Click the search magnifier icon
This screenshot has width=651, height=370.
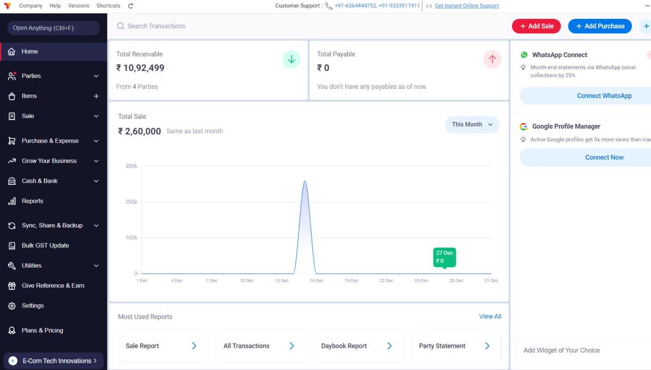pos(121,26)
